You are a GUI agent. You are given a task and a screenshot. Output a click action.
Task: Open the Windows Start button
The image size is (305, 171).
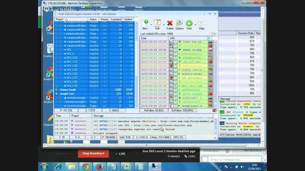(44, 167)
